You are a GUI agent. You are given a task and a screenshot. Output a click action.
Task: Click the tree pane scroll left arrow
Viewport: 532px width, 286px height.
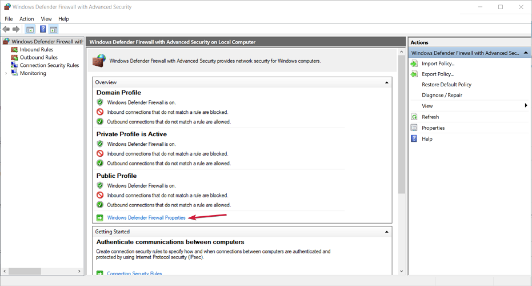tap(5, 271)
